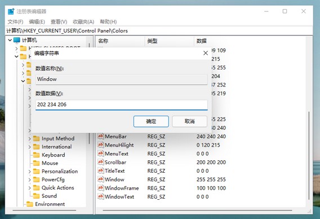The width and height of the screenshot is (320, 219).
Task: Open the 帮助(H) menu
Action: [x=108, y=21]
